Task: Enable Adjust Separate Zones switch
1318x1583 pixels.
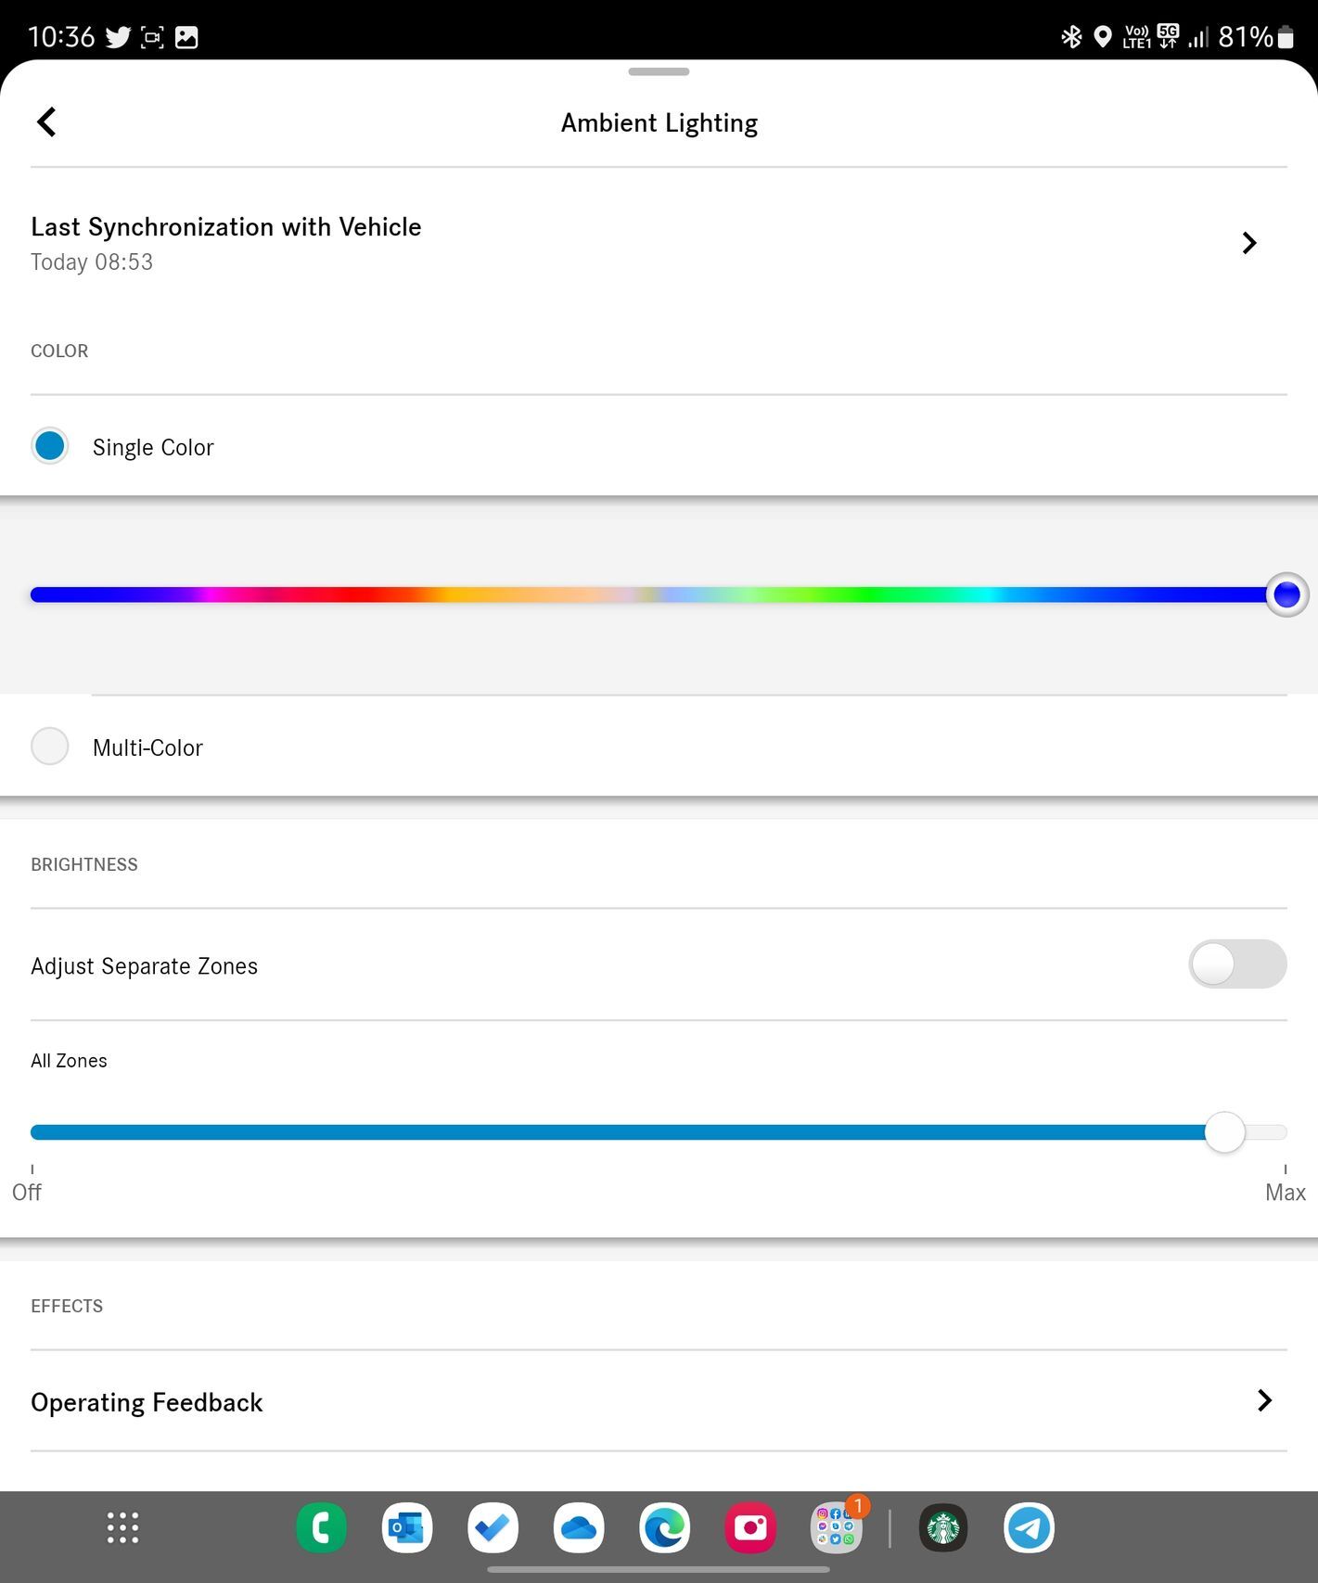Action: click(1236, 964)
